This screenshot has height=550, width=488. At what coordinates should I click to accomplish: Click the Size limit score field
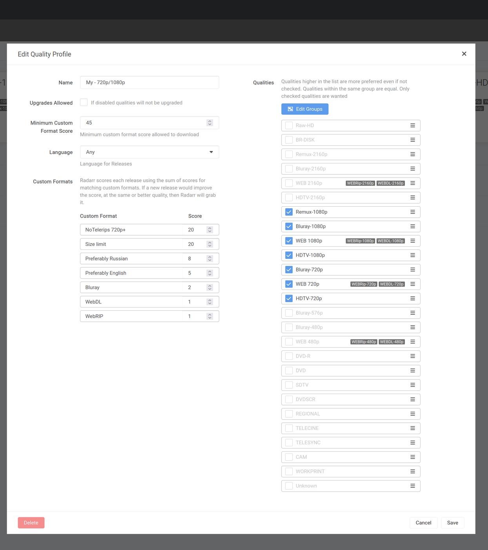(x=194, y=244)
